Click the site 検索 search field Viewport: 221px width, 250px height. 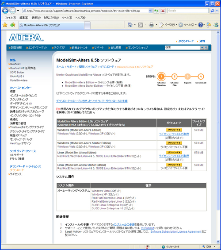[183, 47]
